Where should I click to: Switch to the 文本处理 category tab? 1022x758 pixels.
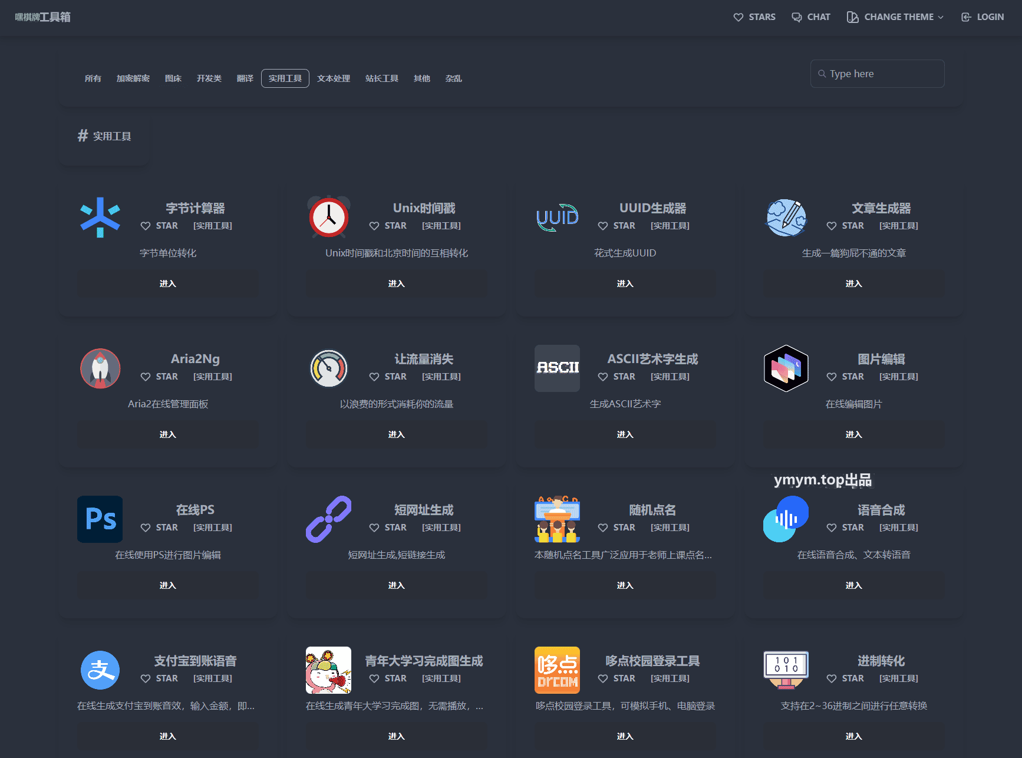(x=334, y=78)
